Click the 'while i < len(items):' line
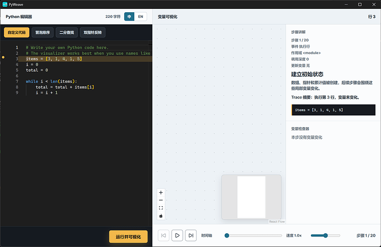Image resolution: width=381 pixels, height=247 pixels. pos(51,81)
